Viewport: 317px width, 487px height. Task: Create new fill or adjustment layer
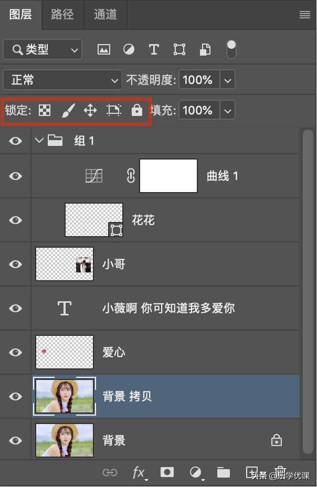[x=196, y=473]
